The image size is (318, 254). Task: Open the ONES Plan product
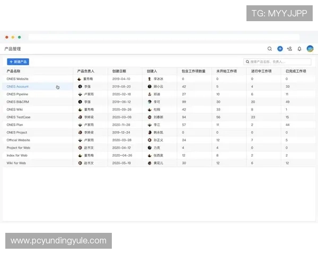point(15,125)
